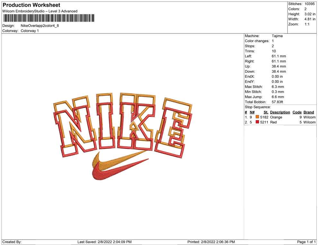Click the machine value 'Tajima'

click(x=277, y=36)
